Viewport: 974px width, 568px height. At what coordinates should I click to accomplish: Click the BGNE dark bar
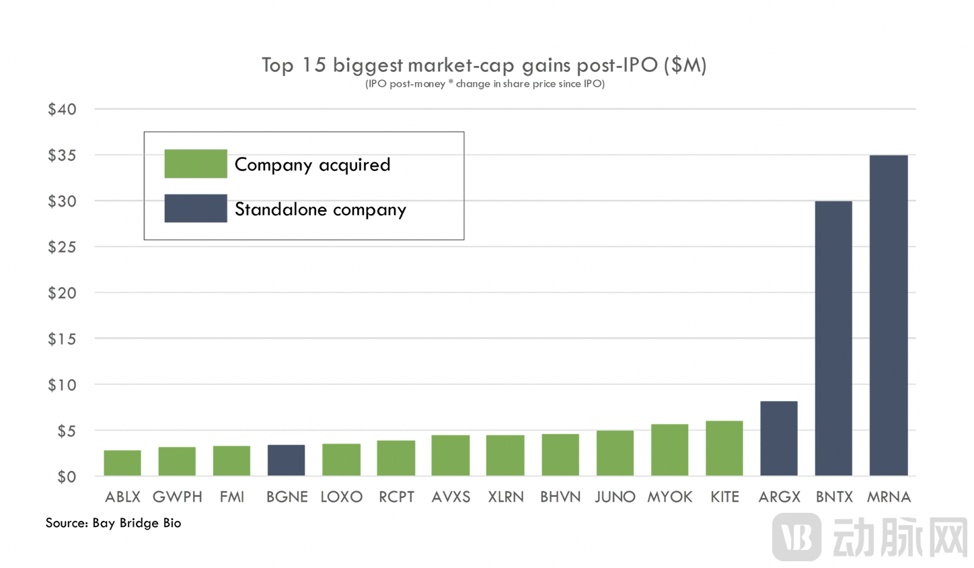click(286, 460)
